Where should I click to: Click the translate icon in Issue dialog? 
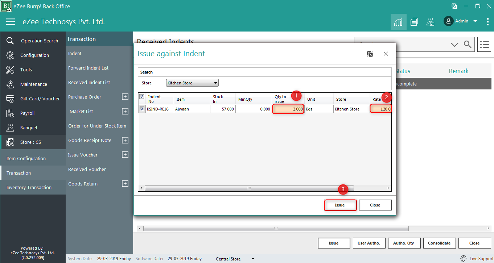pos(370,54)
